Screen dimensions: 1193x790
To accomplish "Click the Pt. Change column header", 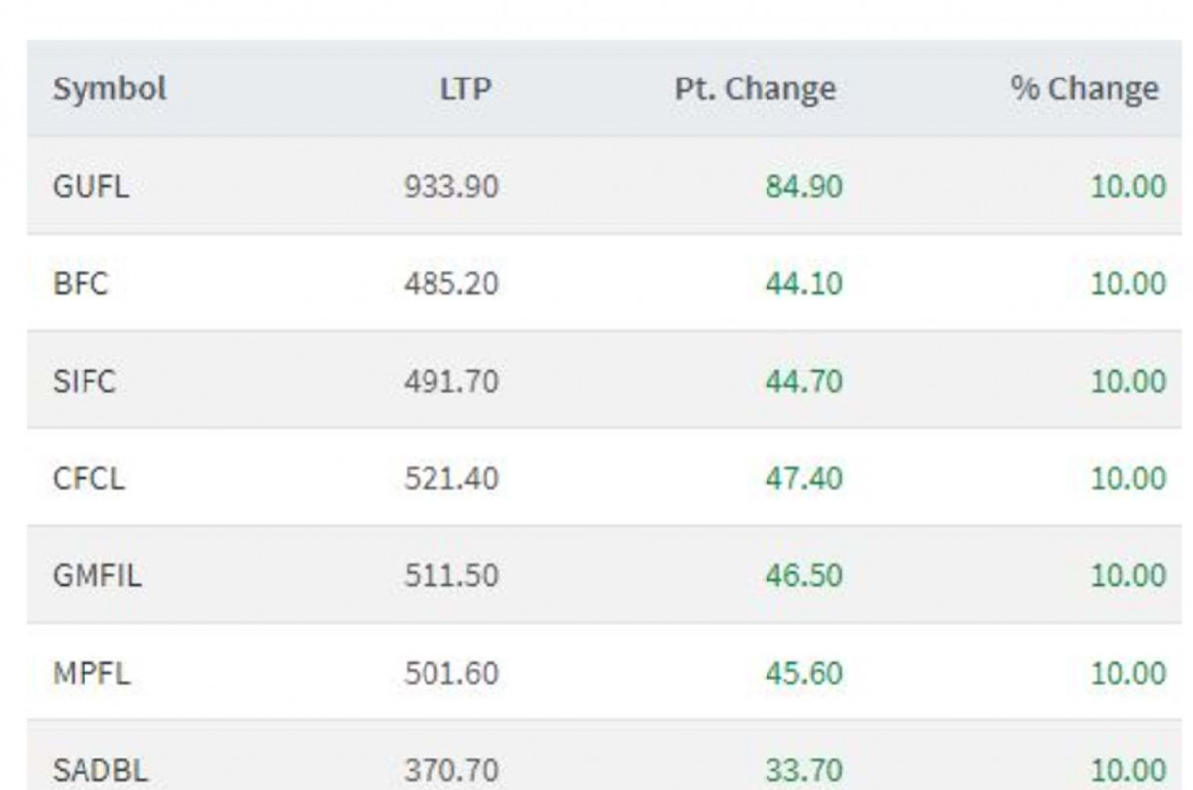I will pyautogui.click(x=755, y=89).
